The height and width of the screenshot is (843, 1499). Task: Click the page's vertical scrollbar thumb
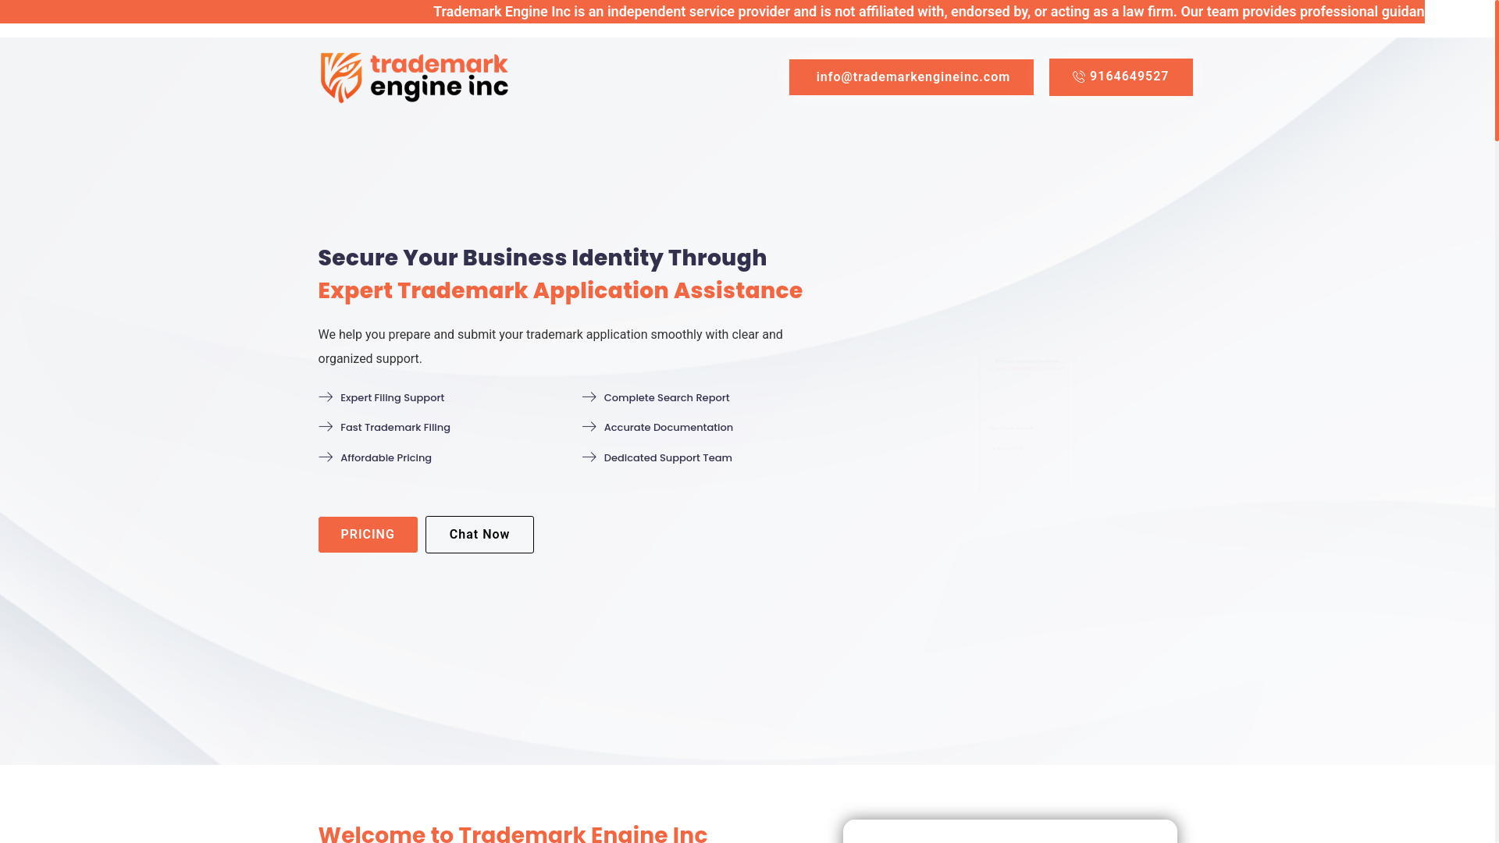(x=1497, y=70)
